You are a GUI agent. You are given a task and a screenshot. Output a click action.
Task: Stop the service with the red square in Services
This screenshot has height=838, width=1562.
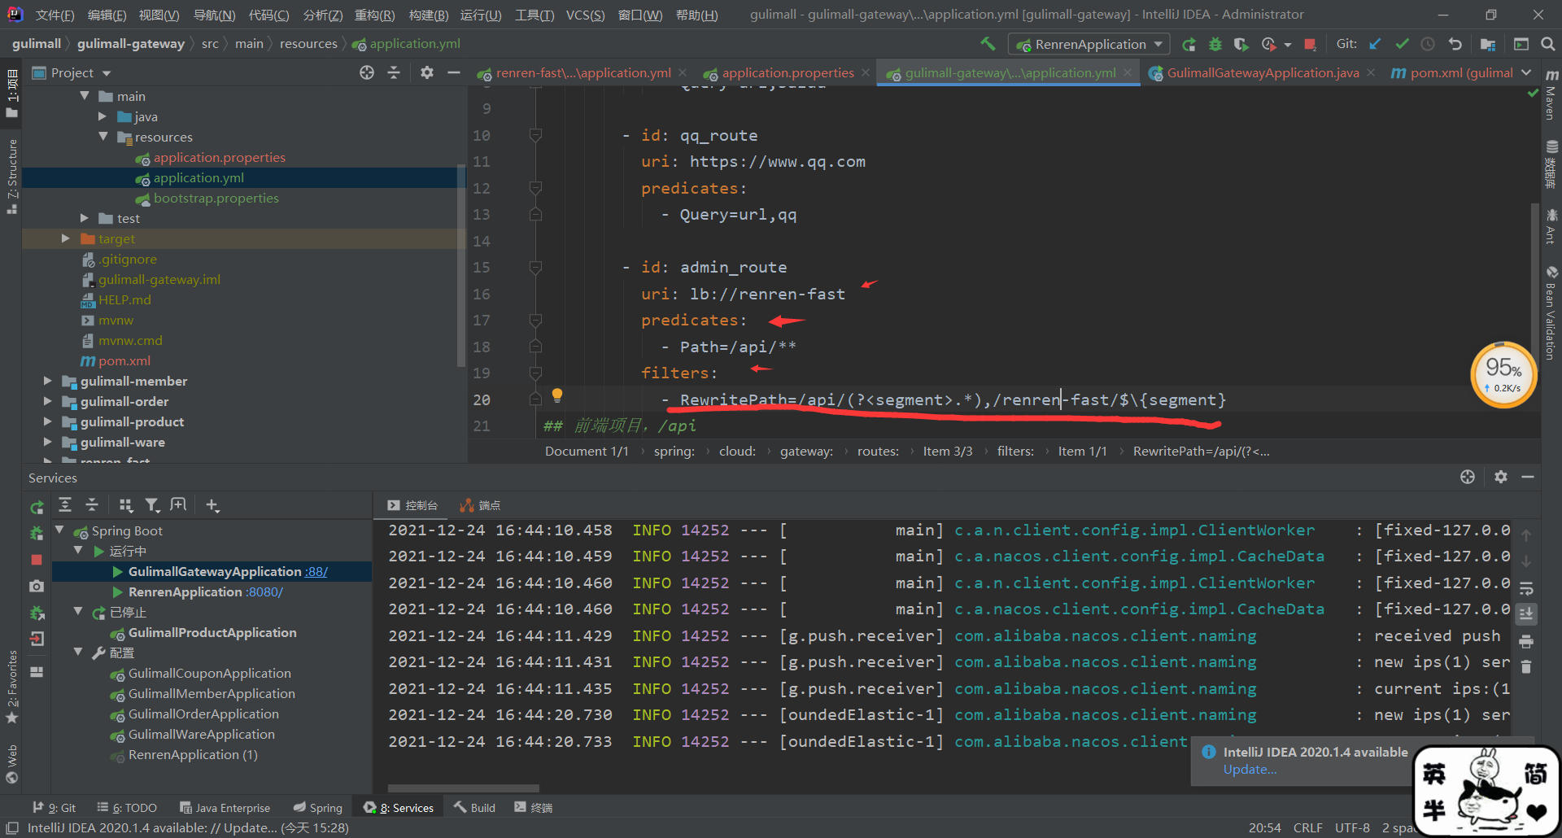pos(37,560)
